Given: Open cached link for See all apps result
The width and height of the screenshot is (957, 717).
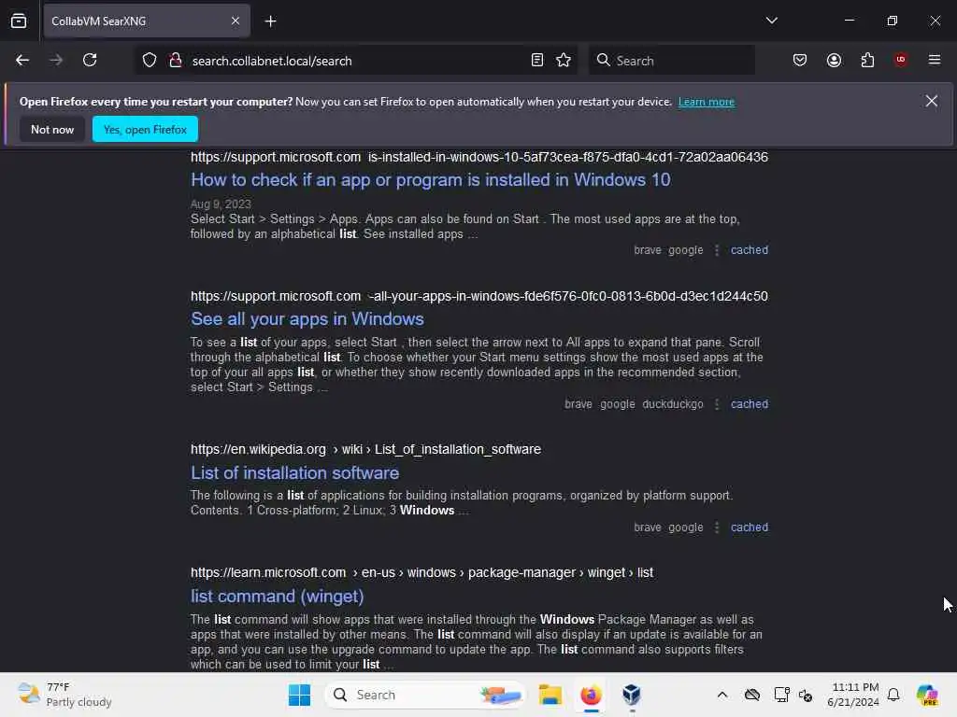Looking at the screenshot, I should tap(750, 404).
